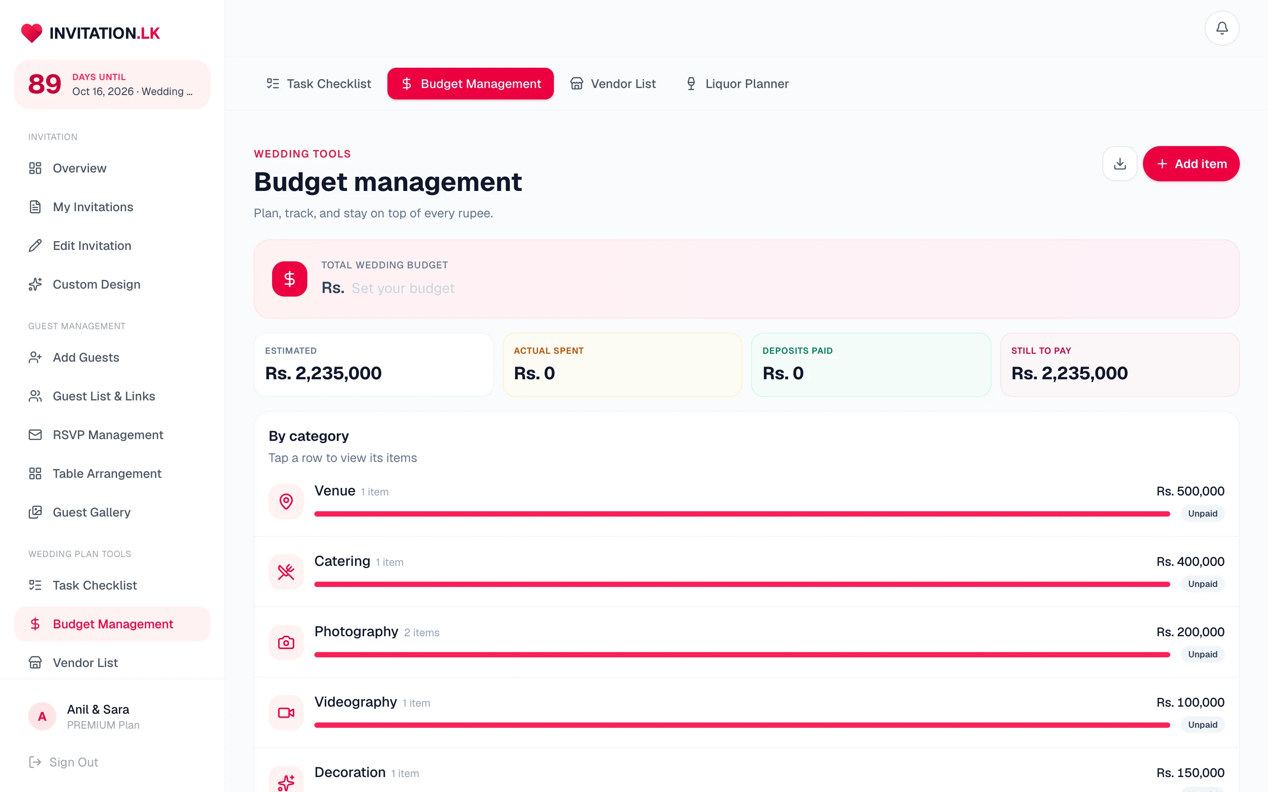Click the Venue progress bar

coord(742,514)
